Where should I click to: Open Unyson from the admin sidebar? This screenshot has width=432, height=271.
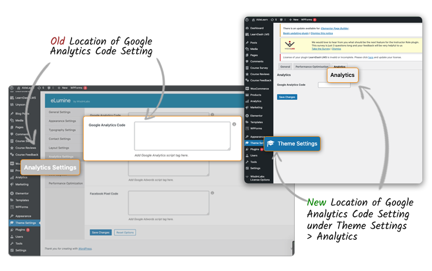click(x=21, y=104)
